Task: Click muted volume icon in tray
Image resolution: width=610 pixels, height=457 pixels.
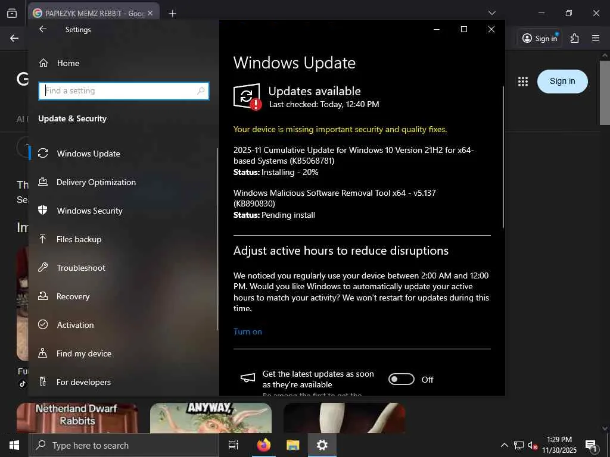Action: [x=533, y=445]
